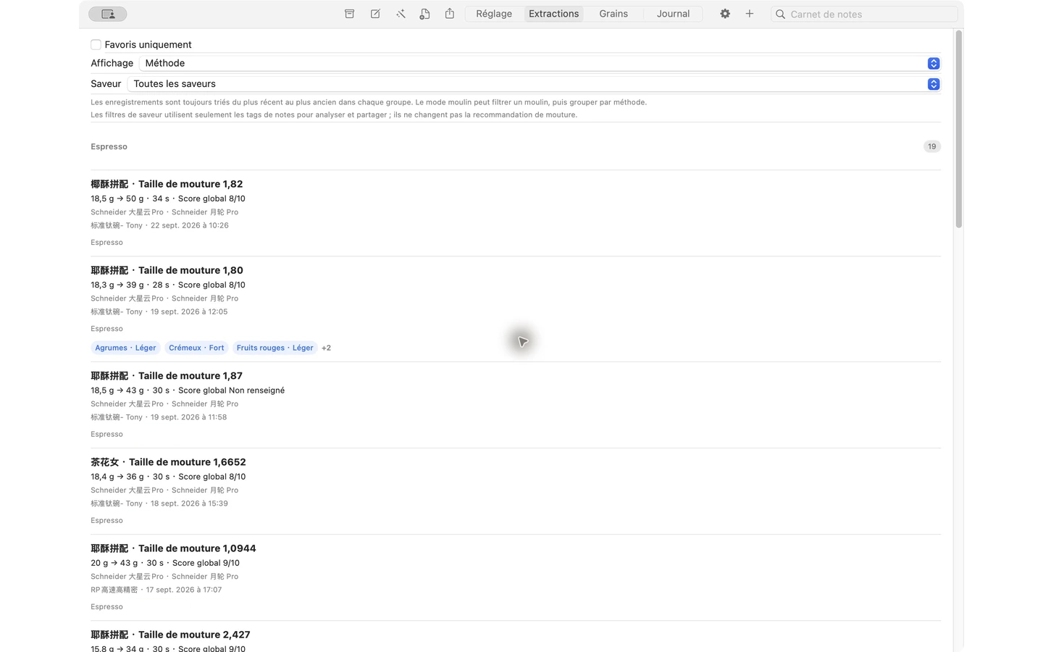Open the record with Taille de mouture 1,6652
1043x652 pixels.
(516, 491)
